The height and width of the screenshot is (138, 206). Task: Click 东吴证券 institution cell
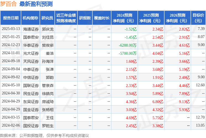31,102
